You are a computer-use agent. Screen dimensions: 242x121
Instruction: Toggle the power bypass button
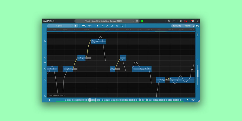181,21
